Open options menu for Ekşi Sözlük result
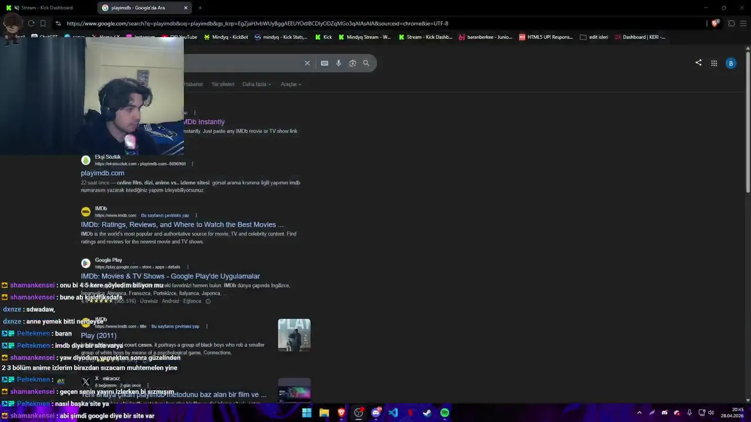 pyautogui.click(x=192, y=164)
